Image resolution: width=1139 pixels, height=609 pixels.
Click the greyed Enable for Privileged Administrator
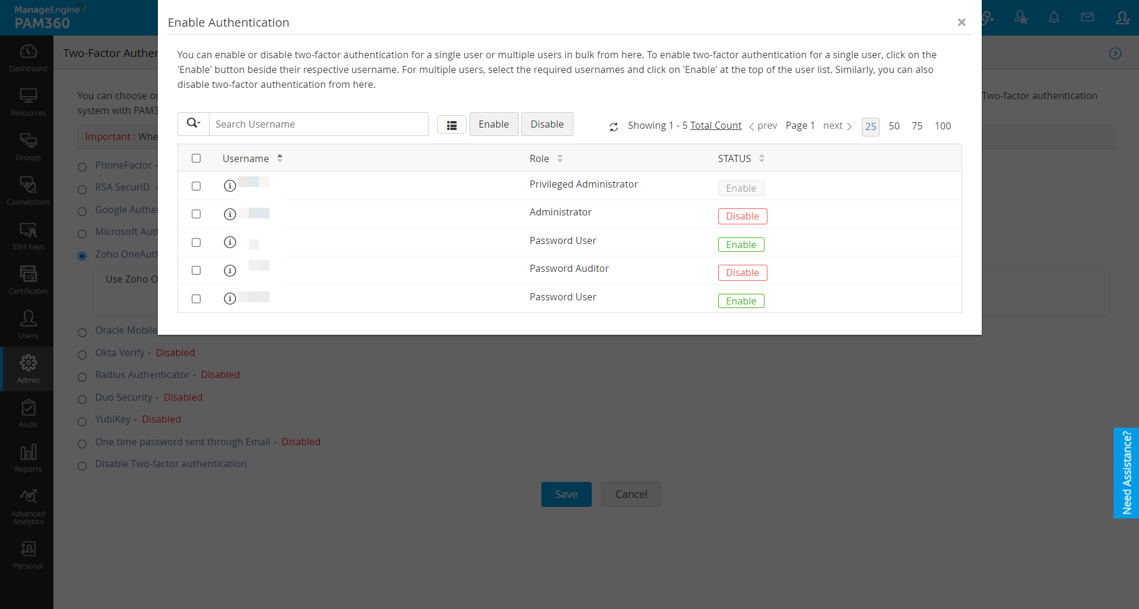point(741,188)
